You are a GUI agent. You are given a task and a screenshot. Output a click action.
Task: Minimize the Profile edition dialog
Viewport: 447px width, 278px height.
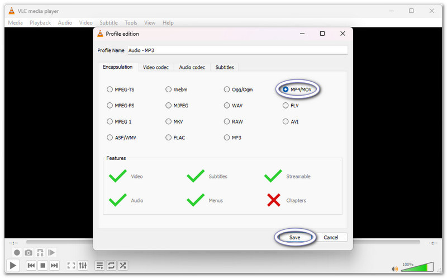pyautogui.click(x=302, y=34)
